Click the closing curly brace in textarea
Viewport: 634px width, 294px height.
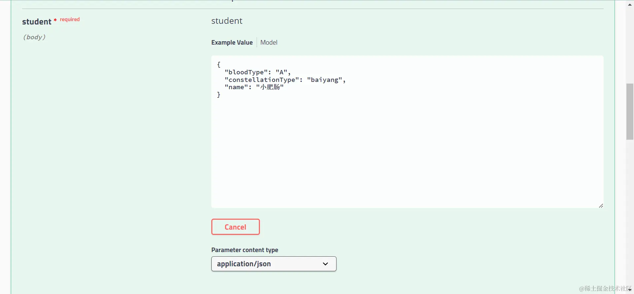(x=219, y=95)
